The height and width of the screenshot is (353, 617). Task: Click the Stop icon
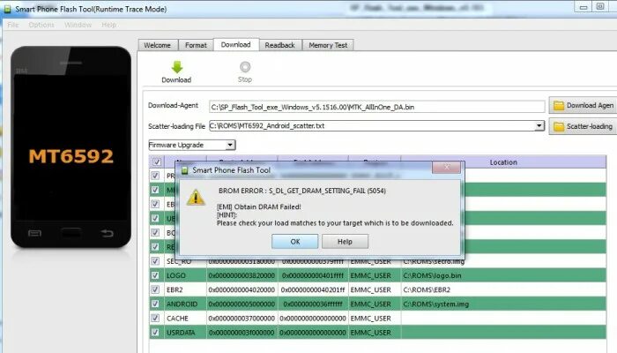pos(245,66)
